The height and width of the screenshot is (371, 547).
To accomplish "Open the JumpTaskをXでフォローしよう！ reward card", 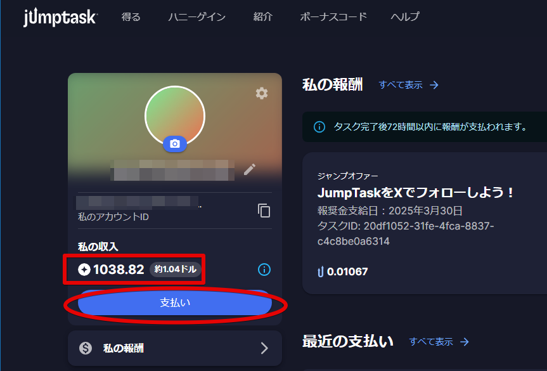I will pyautogui.click(x=425, y=223).
